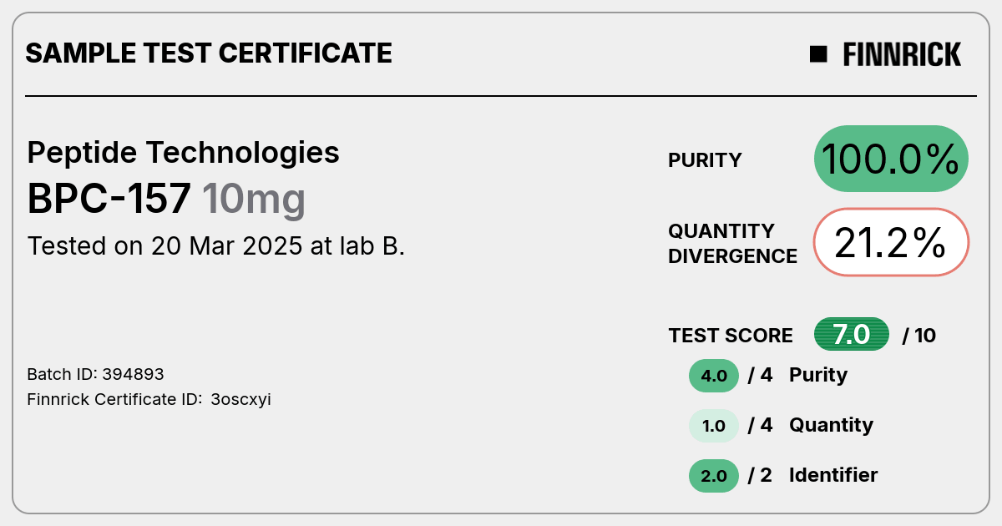Screen dimensions: 1002x526
Task: Click the black square Finnrick logo icon
Action: (818, 54)
